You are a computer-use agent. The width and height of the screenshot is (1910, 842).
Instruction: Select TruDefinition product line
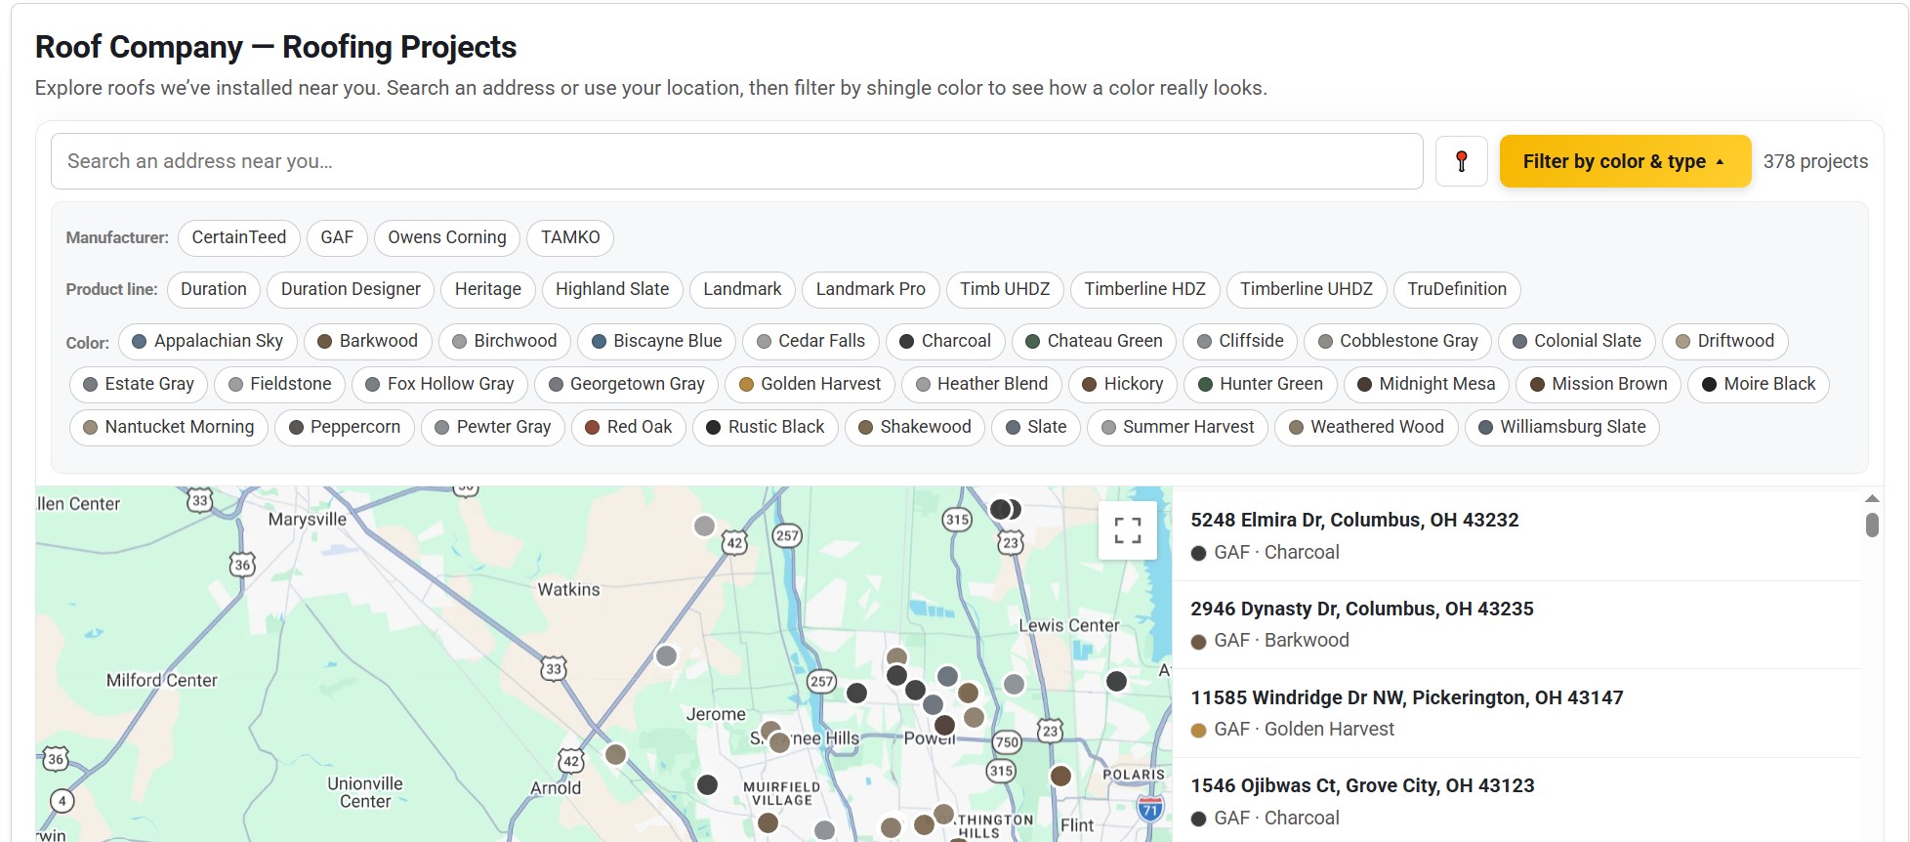tap(1457, 289)
